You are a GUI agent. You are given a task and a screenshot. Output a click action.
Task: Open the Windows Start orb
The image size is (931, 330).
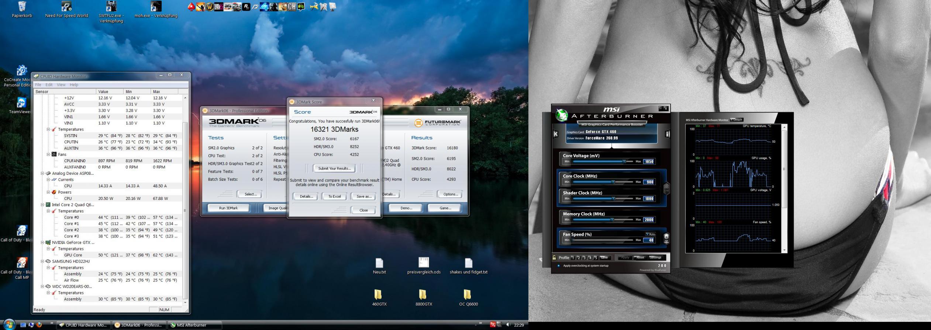[x=9, y=324]
